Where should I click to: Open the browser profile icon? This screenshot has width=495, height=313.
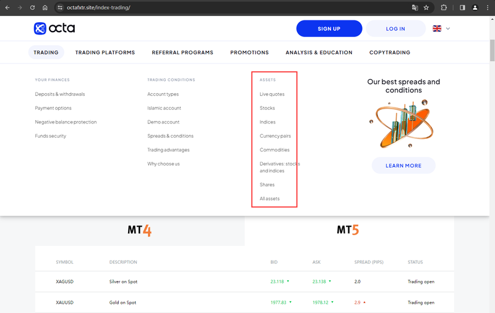(475, 7)
